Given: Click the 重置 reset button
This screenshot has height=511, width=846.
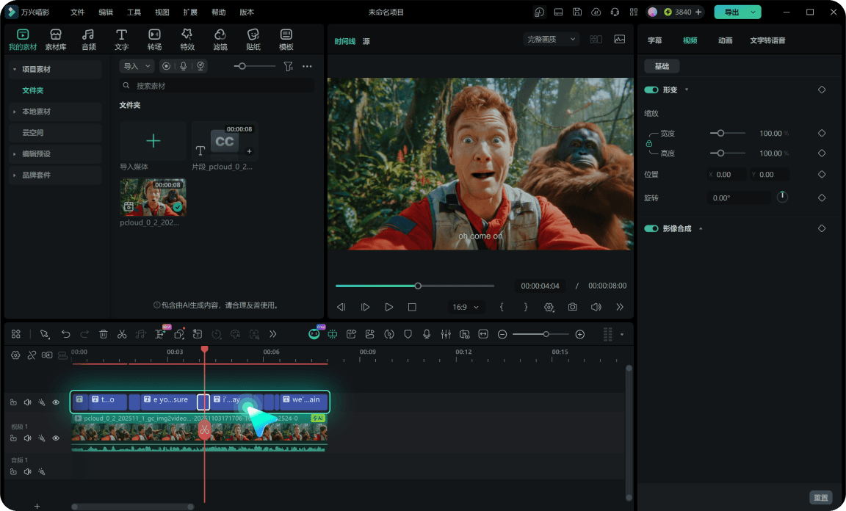Looking at the screenshot, I should (820, 498).
